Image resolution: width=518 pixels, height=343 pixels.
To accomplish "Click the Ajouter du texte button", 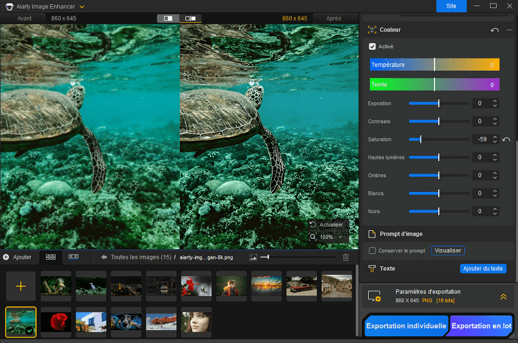I will coord(483,269).
